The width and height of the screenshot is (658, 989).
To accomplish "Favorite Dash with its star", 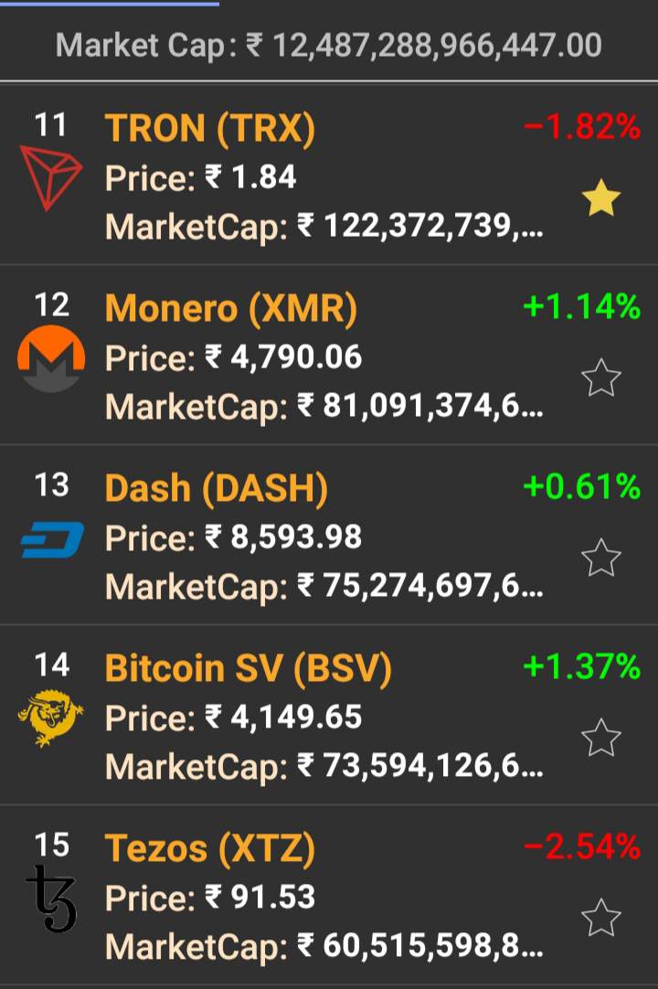I will click(x=601, y=558).
